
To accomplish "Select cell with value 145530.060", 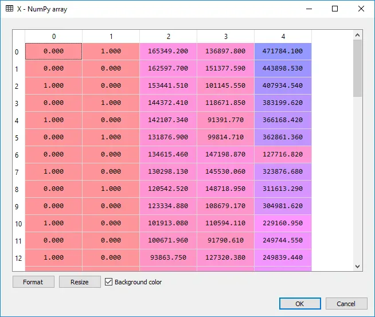I will (226, 172).
